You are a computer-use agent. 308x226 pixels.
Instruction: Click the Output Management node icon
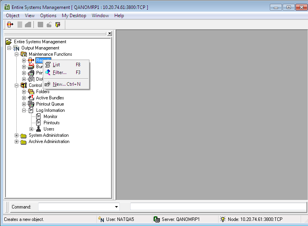pos(16,48)
